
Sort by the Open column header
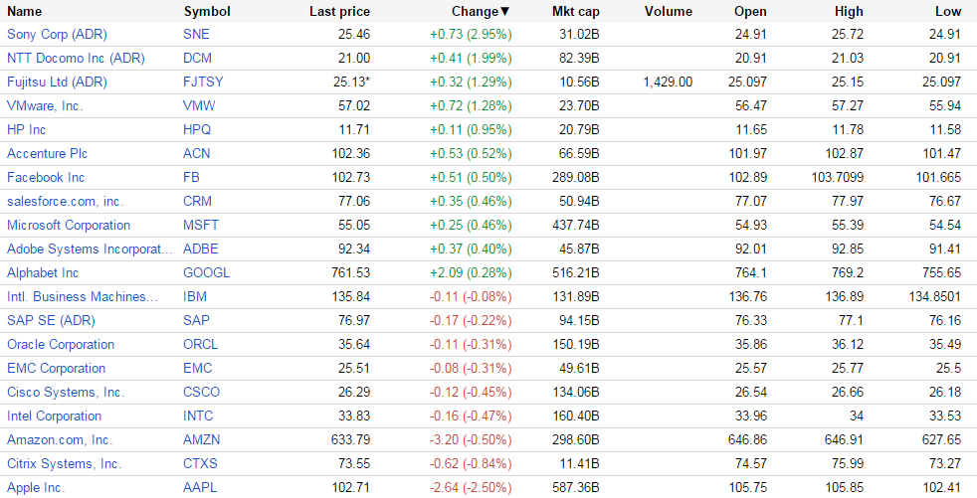tap(750, 12)
